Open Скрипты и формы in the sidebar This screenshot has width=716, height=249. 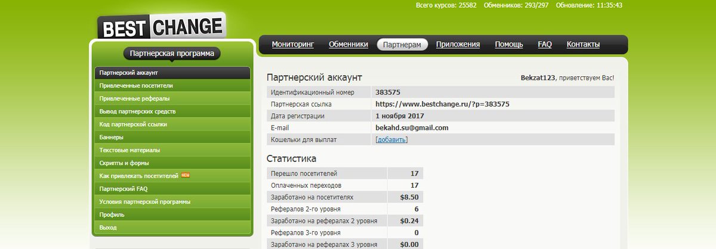pos(172,163)
